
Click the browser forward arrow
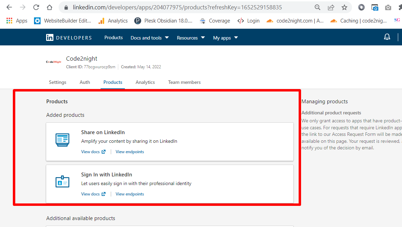[x=23, y=7]
